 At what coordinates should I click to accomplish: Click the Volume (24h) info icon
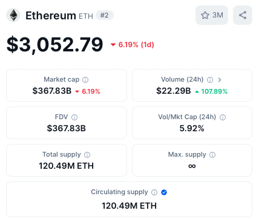[210, 80]
